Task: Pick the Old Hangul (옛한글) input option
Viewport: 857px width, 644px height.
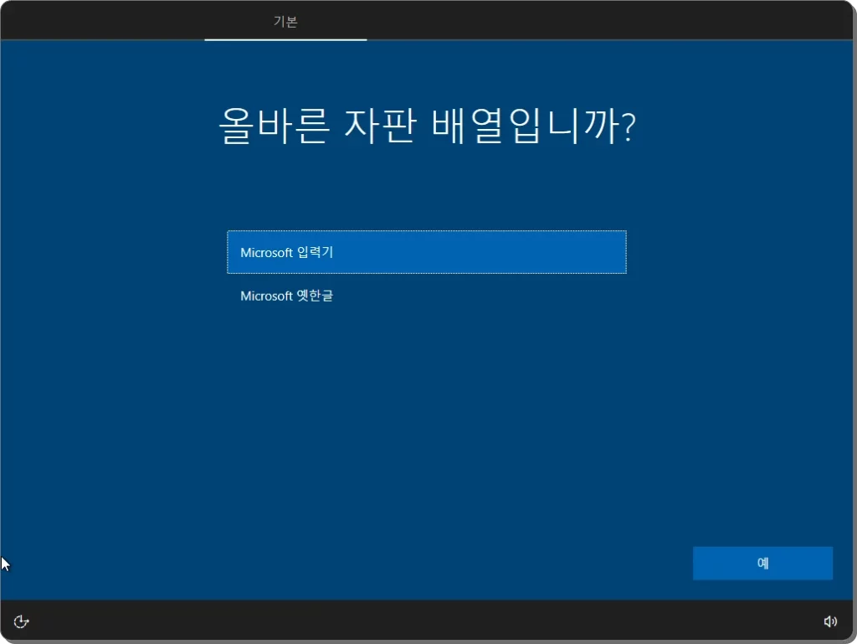Action: click(x=426, y=296)
